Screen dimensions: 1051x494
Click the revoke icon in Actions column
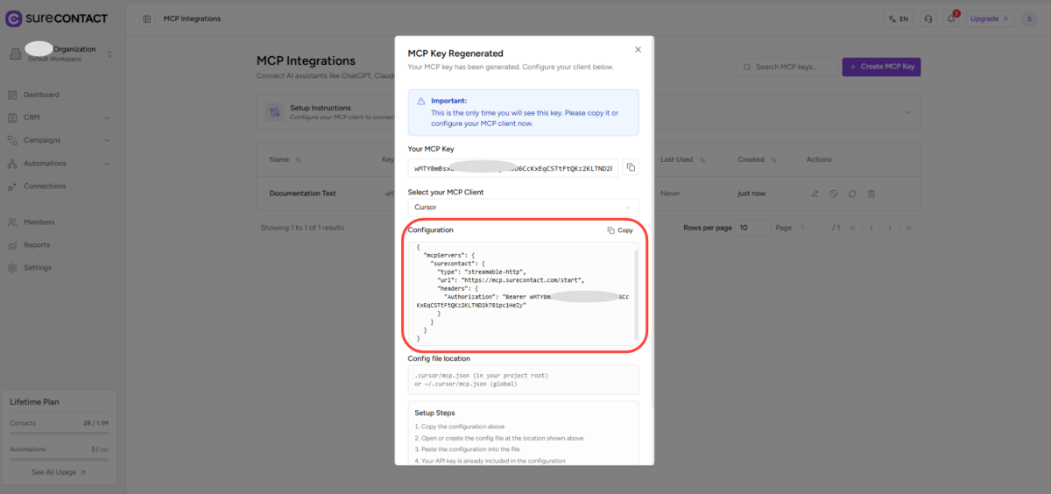click(x=833, y=193)
